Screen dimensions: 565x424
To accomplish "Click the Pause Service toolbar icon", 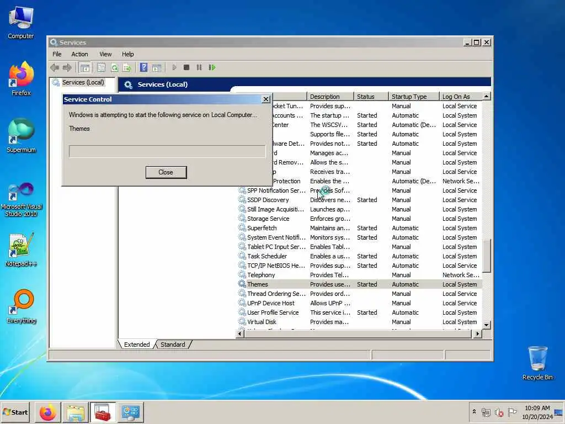I will click(x=199, y=67).
